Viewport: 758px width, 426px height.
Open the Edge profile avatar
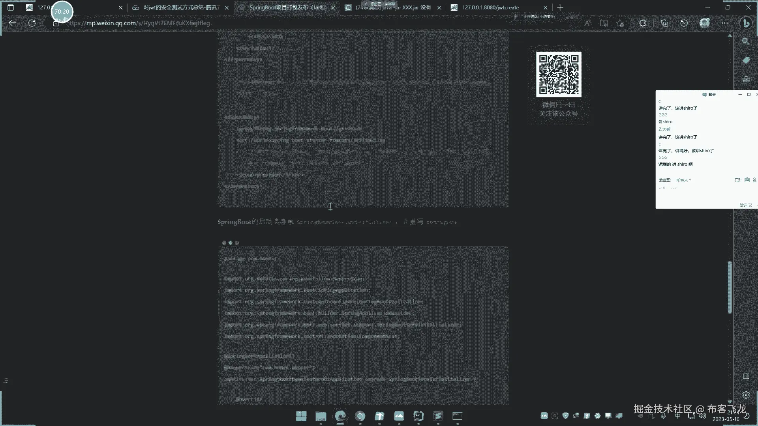tap(704, 23)
